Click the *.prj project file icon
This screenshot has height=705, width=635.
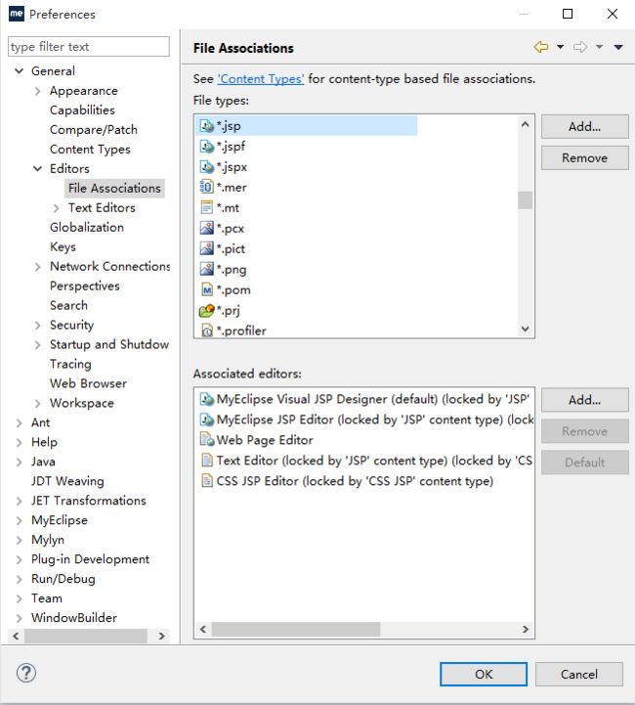(x=206, y=310)
